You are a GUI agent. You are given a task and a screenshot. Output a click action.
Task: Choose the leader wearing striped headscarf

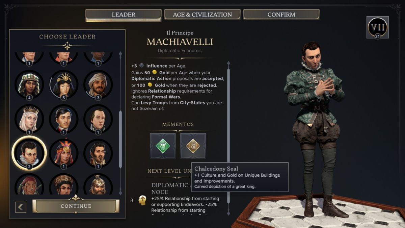coord(29,84)
